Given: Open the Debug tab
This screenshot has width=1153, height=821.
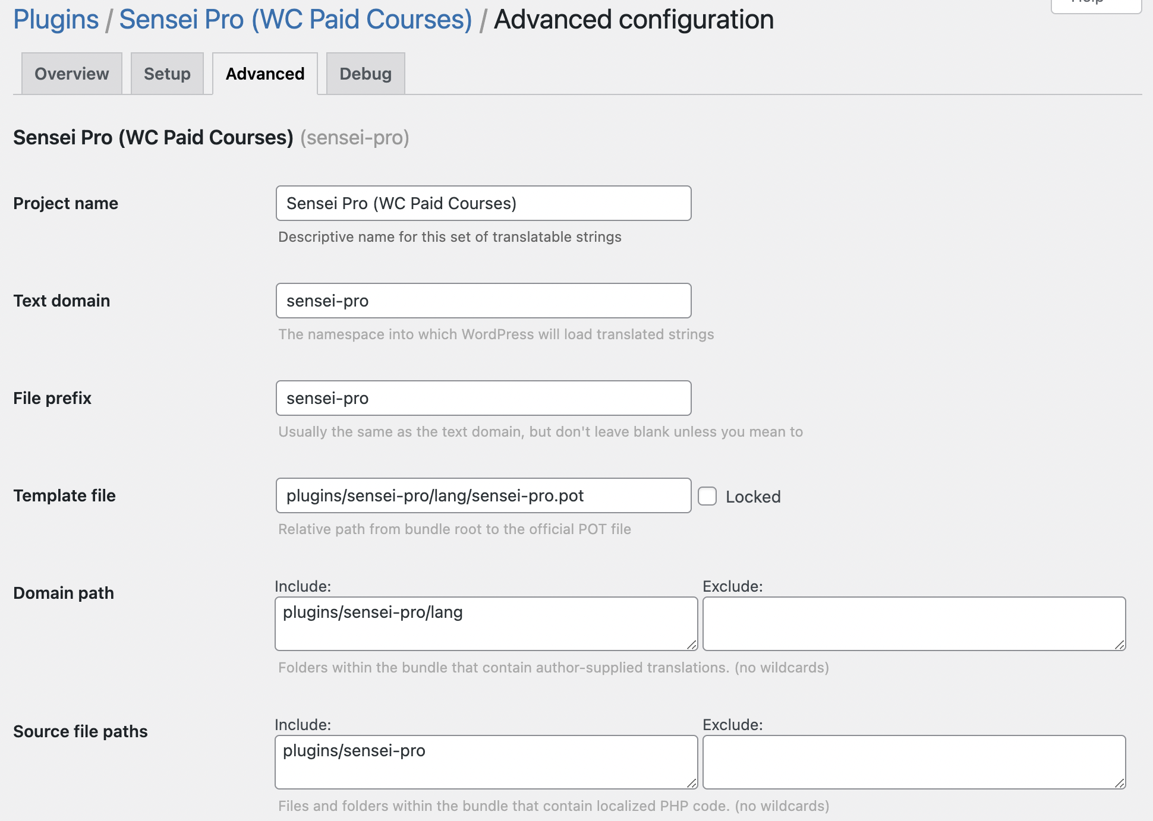Looking at the screenshot, I should (x=366, y=74).
